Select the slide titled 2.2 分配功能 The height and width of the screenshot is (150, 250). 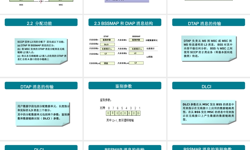[x=41, y=46]
